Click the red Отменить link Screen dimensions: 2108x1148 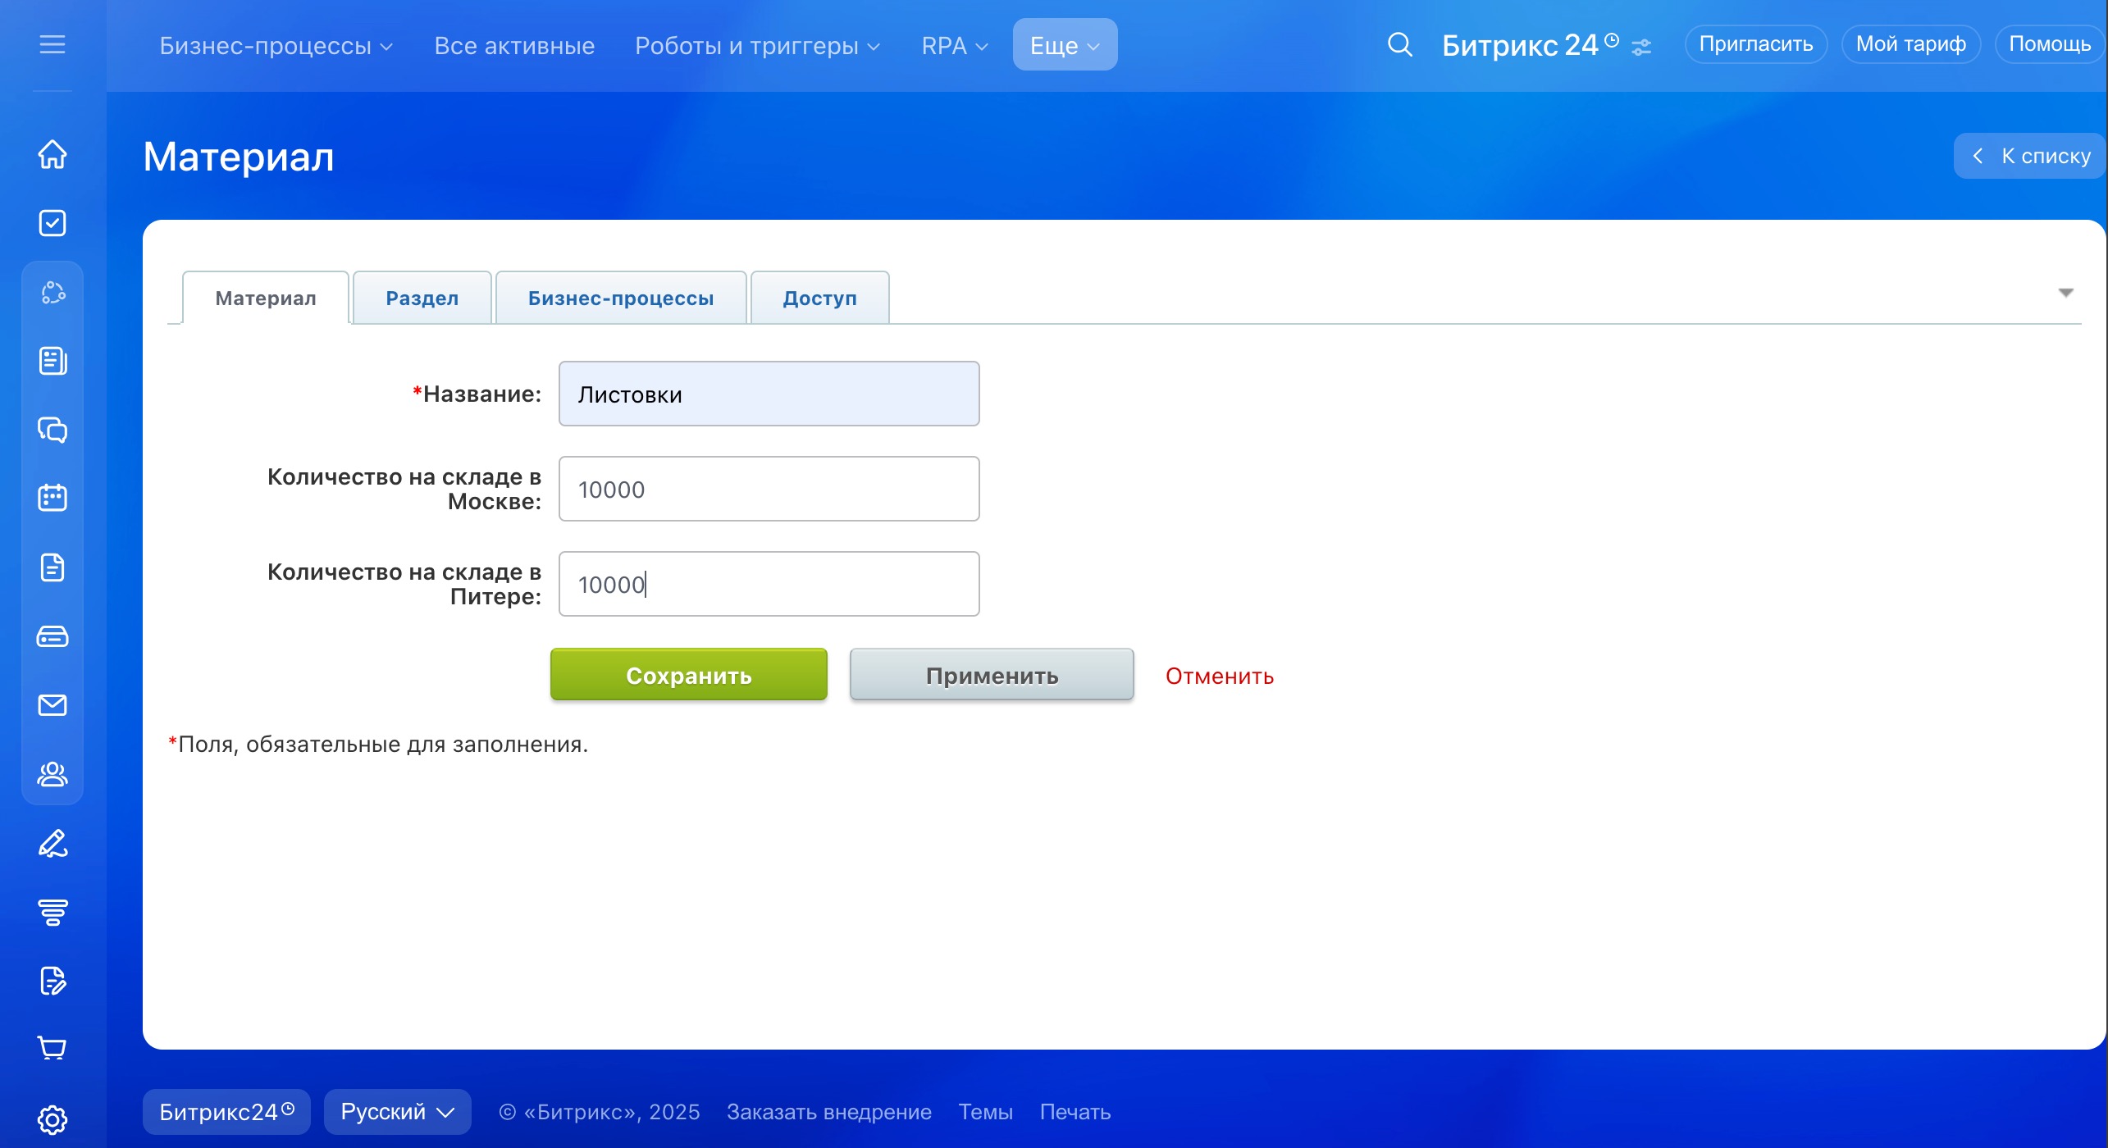1220,676
